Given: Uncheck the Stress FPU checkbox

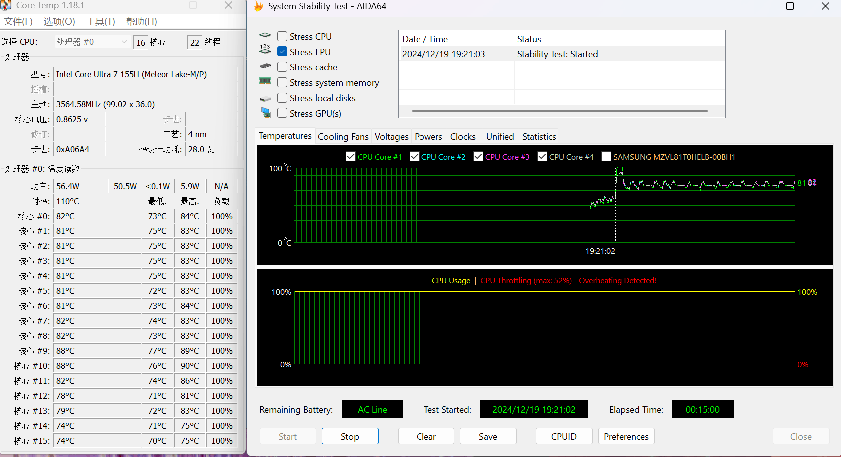Looking at the screenshot, I should click(282, 52).
